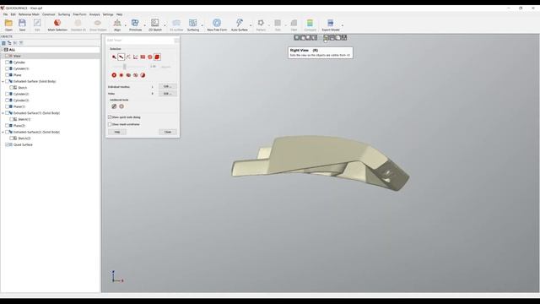Choose the first selection tool in Edit dialog
The image size is (540, 304).
tap(114, 57)
